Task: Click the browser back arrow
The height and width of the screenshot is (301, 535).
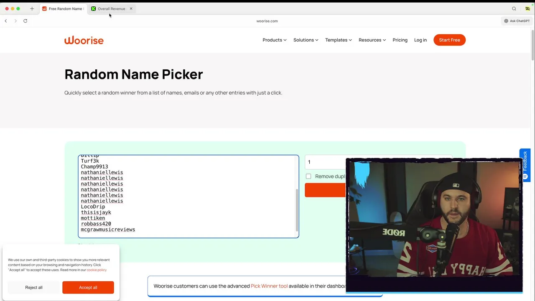Action: coord(6,21)
